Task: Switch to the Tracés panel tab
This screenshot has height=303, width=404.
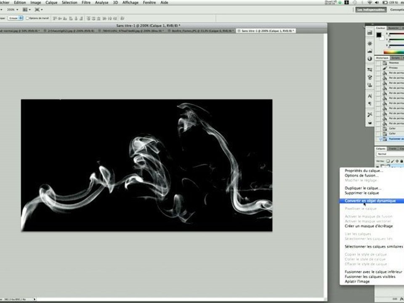Action: click(393, 149)
